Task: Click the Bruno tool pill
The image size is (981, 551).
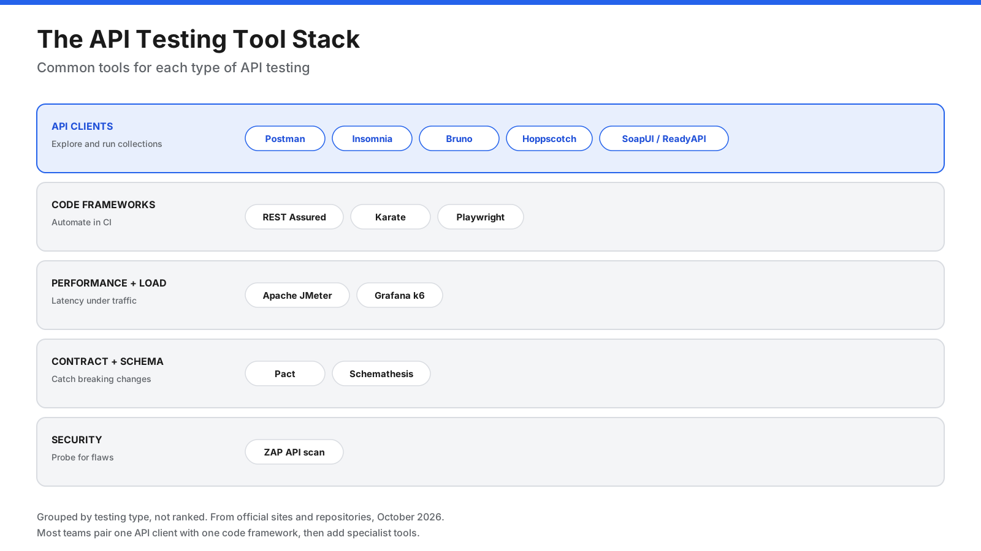Action: 459,138
